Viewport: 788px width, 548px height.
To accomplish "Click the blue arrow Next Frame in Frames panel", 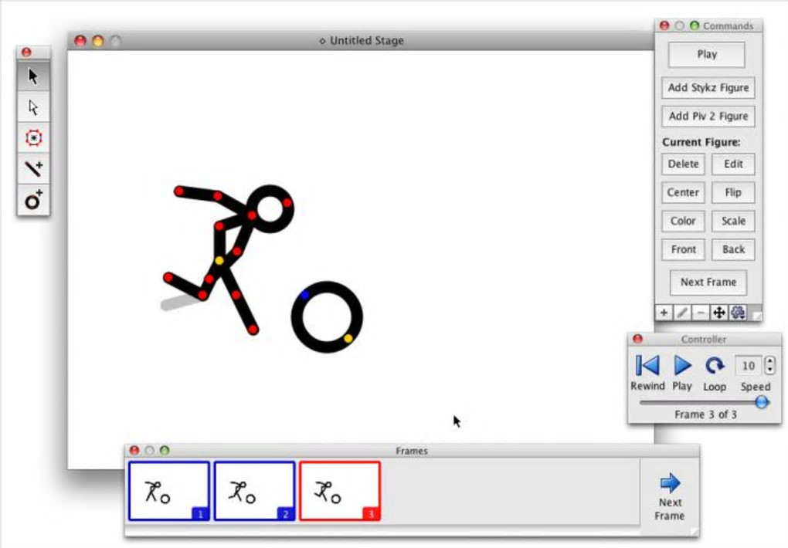I will point(670,482).
